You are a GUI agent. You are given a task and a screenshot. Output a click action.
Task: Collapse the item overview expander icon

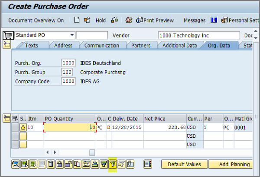[x=6, y=118]
